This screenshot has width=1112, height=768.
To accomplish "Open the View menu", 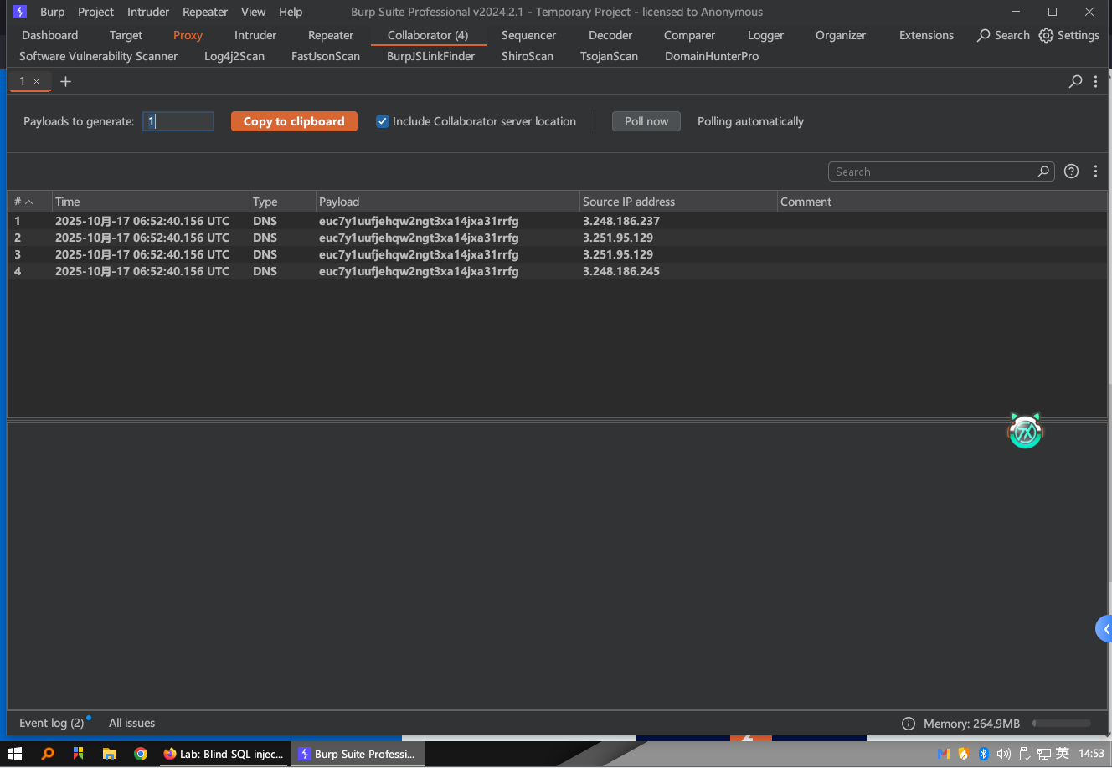I will (x=253, y=12).
